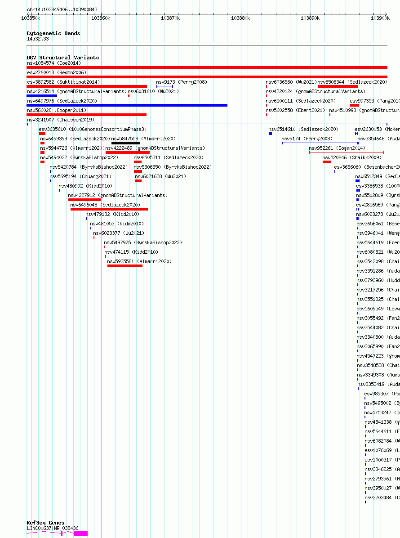
Task: Click the red bar under nsv566028
Action: pos(86,115)
